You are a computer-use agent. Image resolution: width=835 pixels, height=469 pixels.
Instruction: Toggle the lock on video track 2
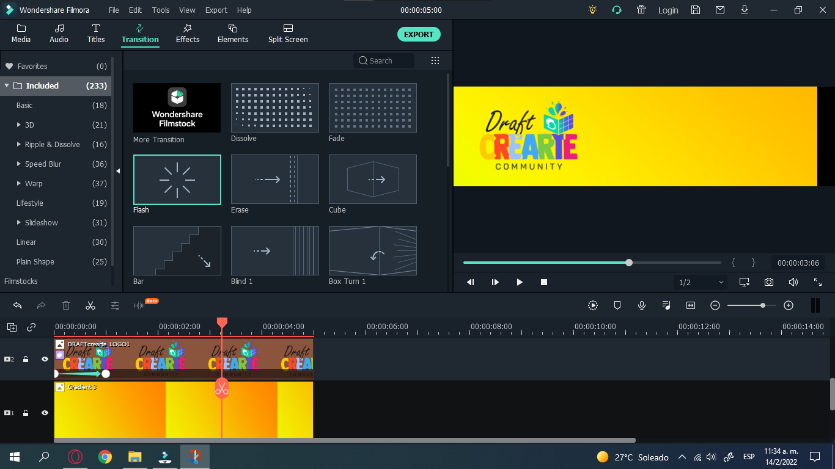(26, 359)
